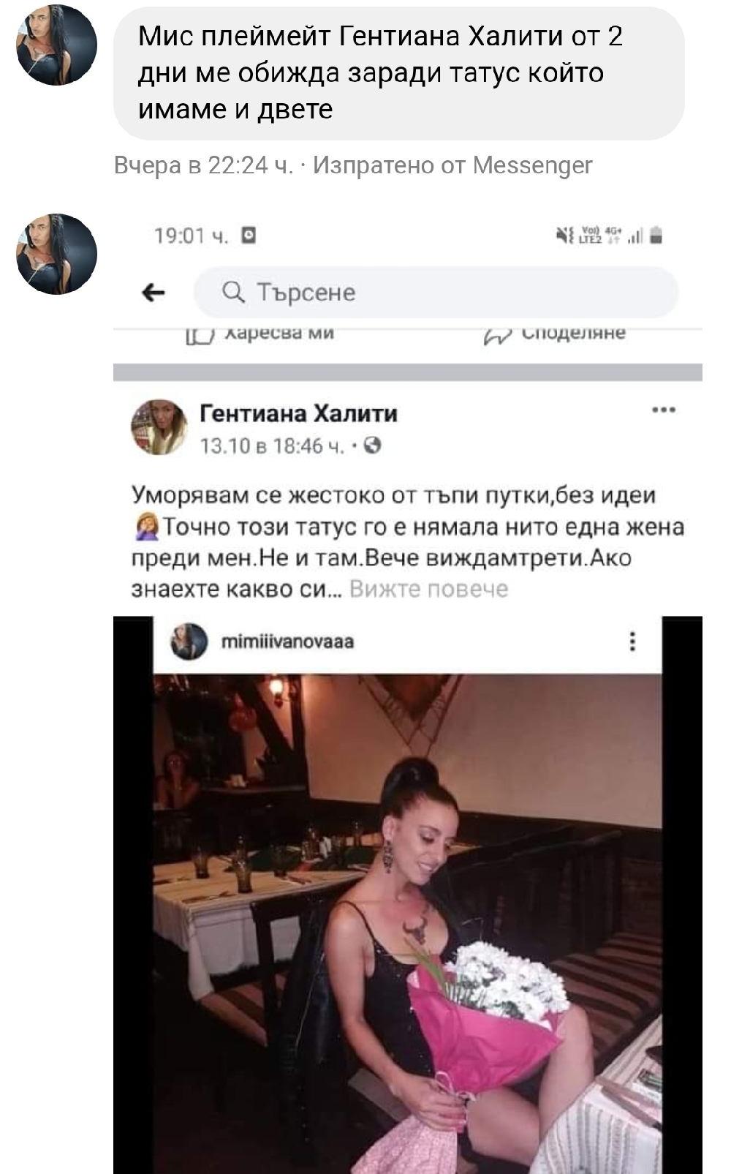Tap the back arrow beside search
Viewport: 731px width, 1174px height.
pos(154,293)
